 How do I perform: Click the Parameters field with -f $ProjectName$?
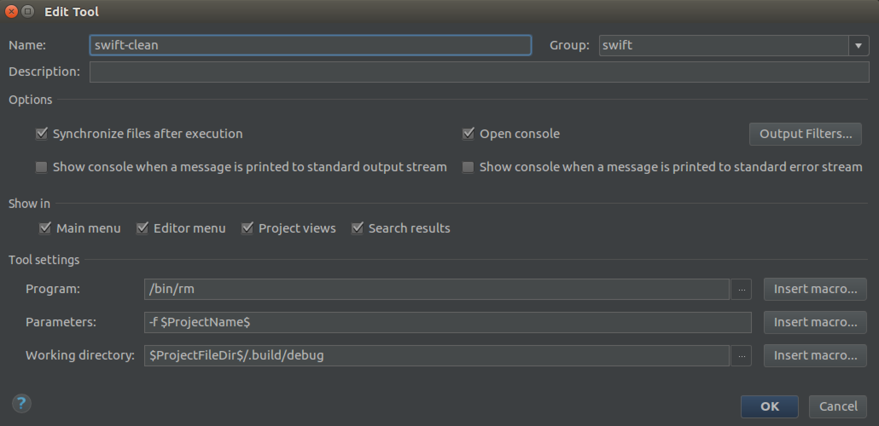click(448, 322)
